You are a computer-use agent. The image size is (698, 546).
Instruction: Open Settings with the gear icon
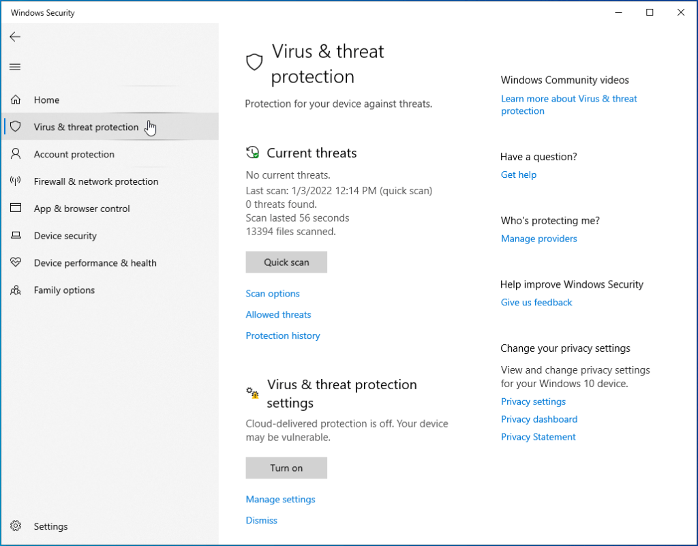pos(15,526)
